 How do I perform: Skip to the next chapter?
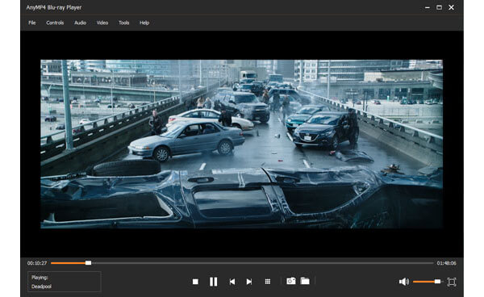(249, 282)
